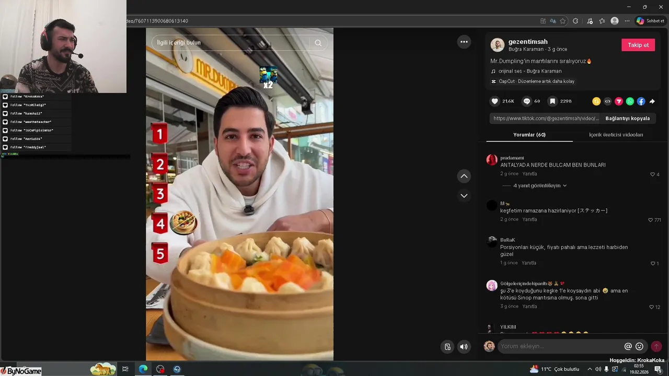Mute the video sound
Screen dimensions: 669x376
point(464,346)
